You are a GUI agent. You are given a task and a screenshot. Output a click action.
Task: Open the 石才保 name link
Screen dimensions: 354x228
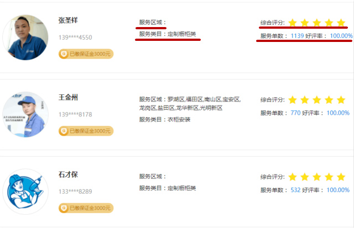tap(69, 174)
